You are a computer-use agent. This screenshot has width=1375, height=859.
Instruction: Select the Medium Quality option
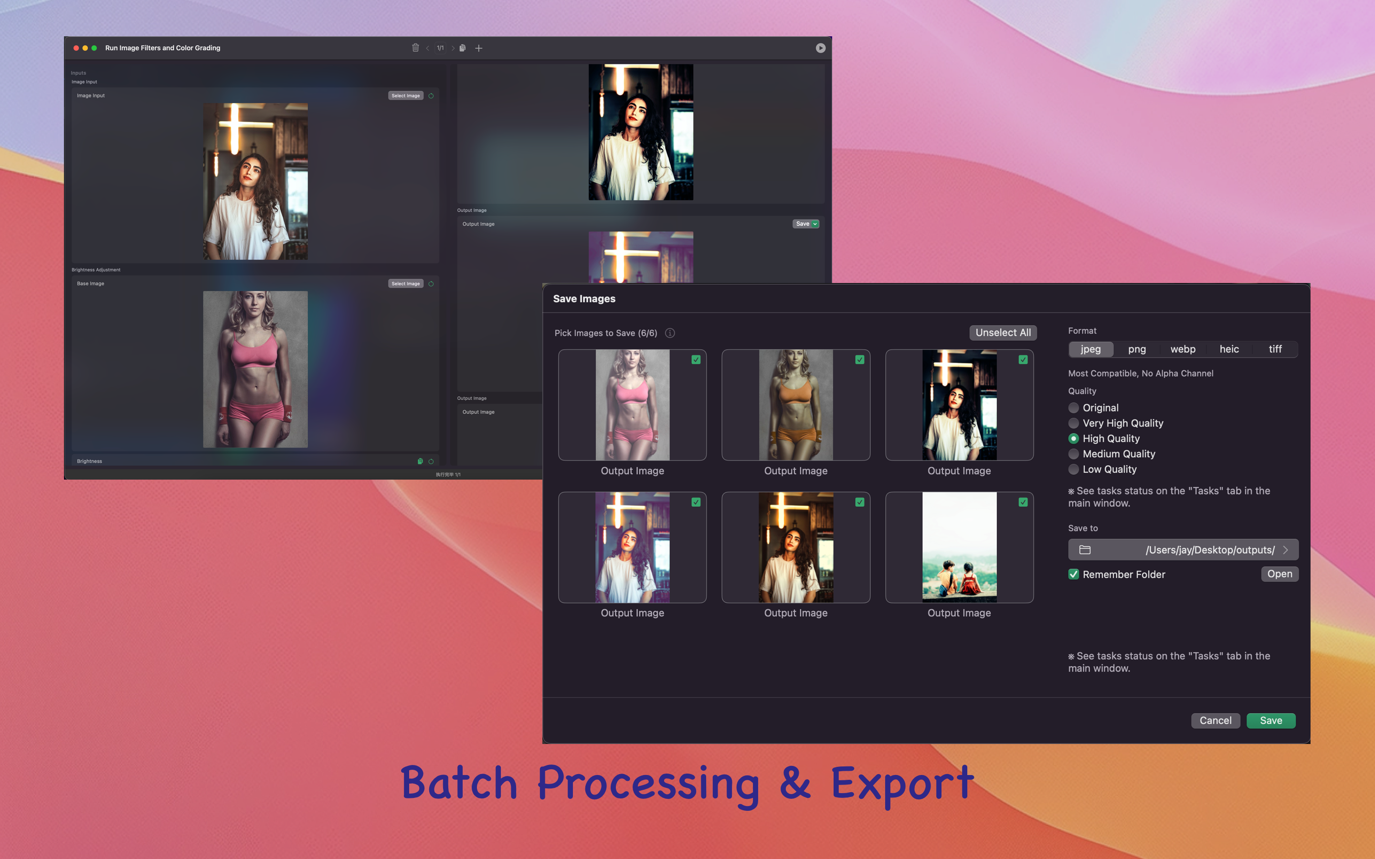click(x=1073, y=454)
